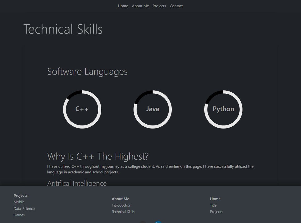Image resolution: width=301 pixels, height=223 pixels.
Task: Select the Technical Skills footer link
Action: [123, 212]
